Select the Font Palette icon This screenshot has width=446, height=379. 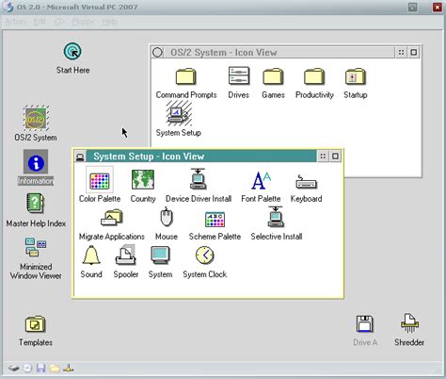click(261, 180)
